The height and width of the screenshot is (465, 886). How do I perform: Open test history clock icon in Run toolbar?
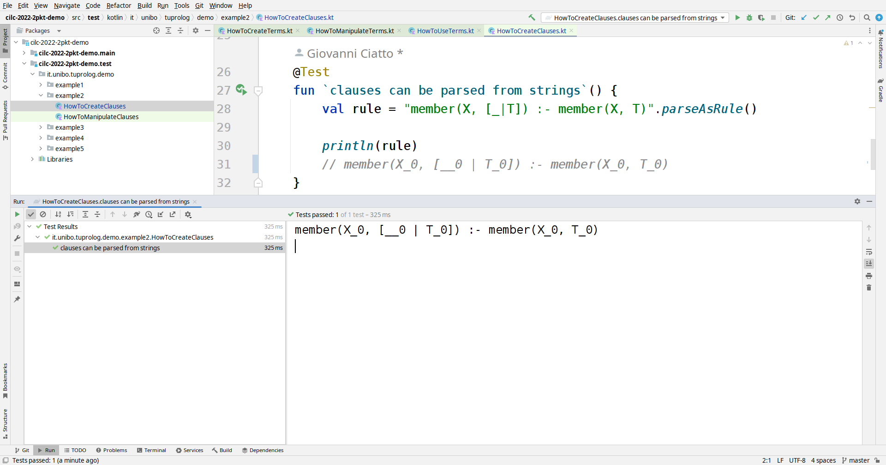(149, 214)
